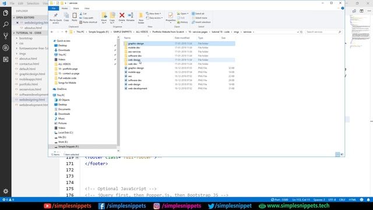373x210 pixels.
Task: Click History in the Open group
Action: click(x=182, y=22)
